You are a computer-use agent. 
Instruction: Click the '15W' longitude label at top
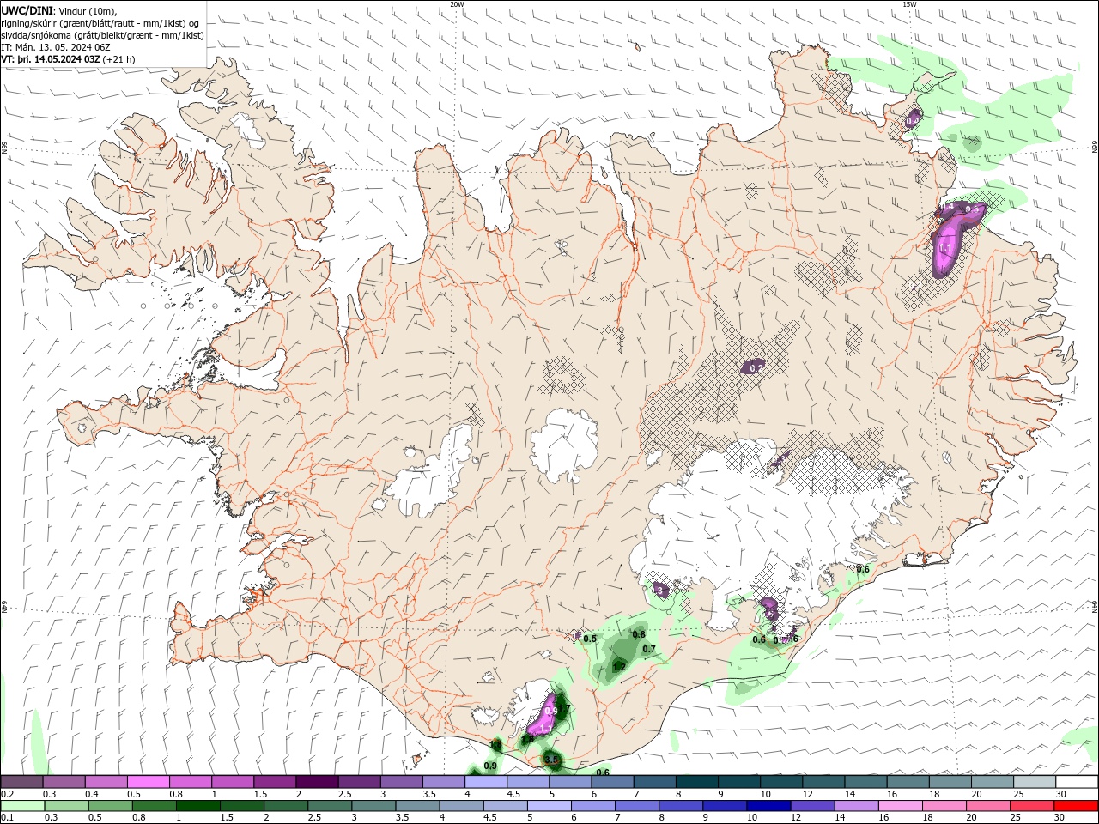coord(909,4)
